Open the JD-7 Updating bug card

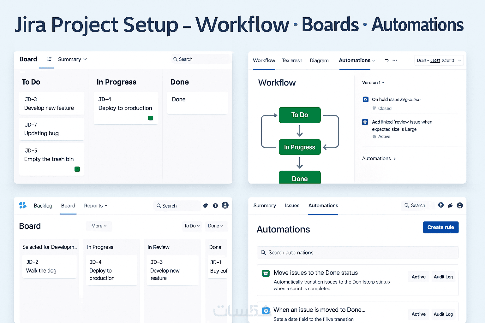(x=52, y=129)
